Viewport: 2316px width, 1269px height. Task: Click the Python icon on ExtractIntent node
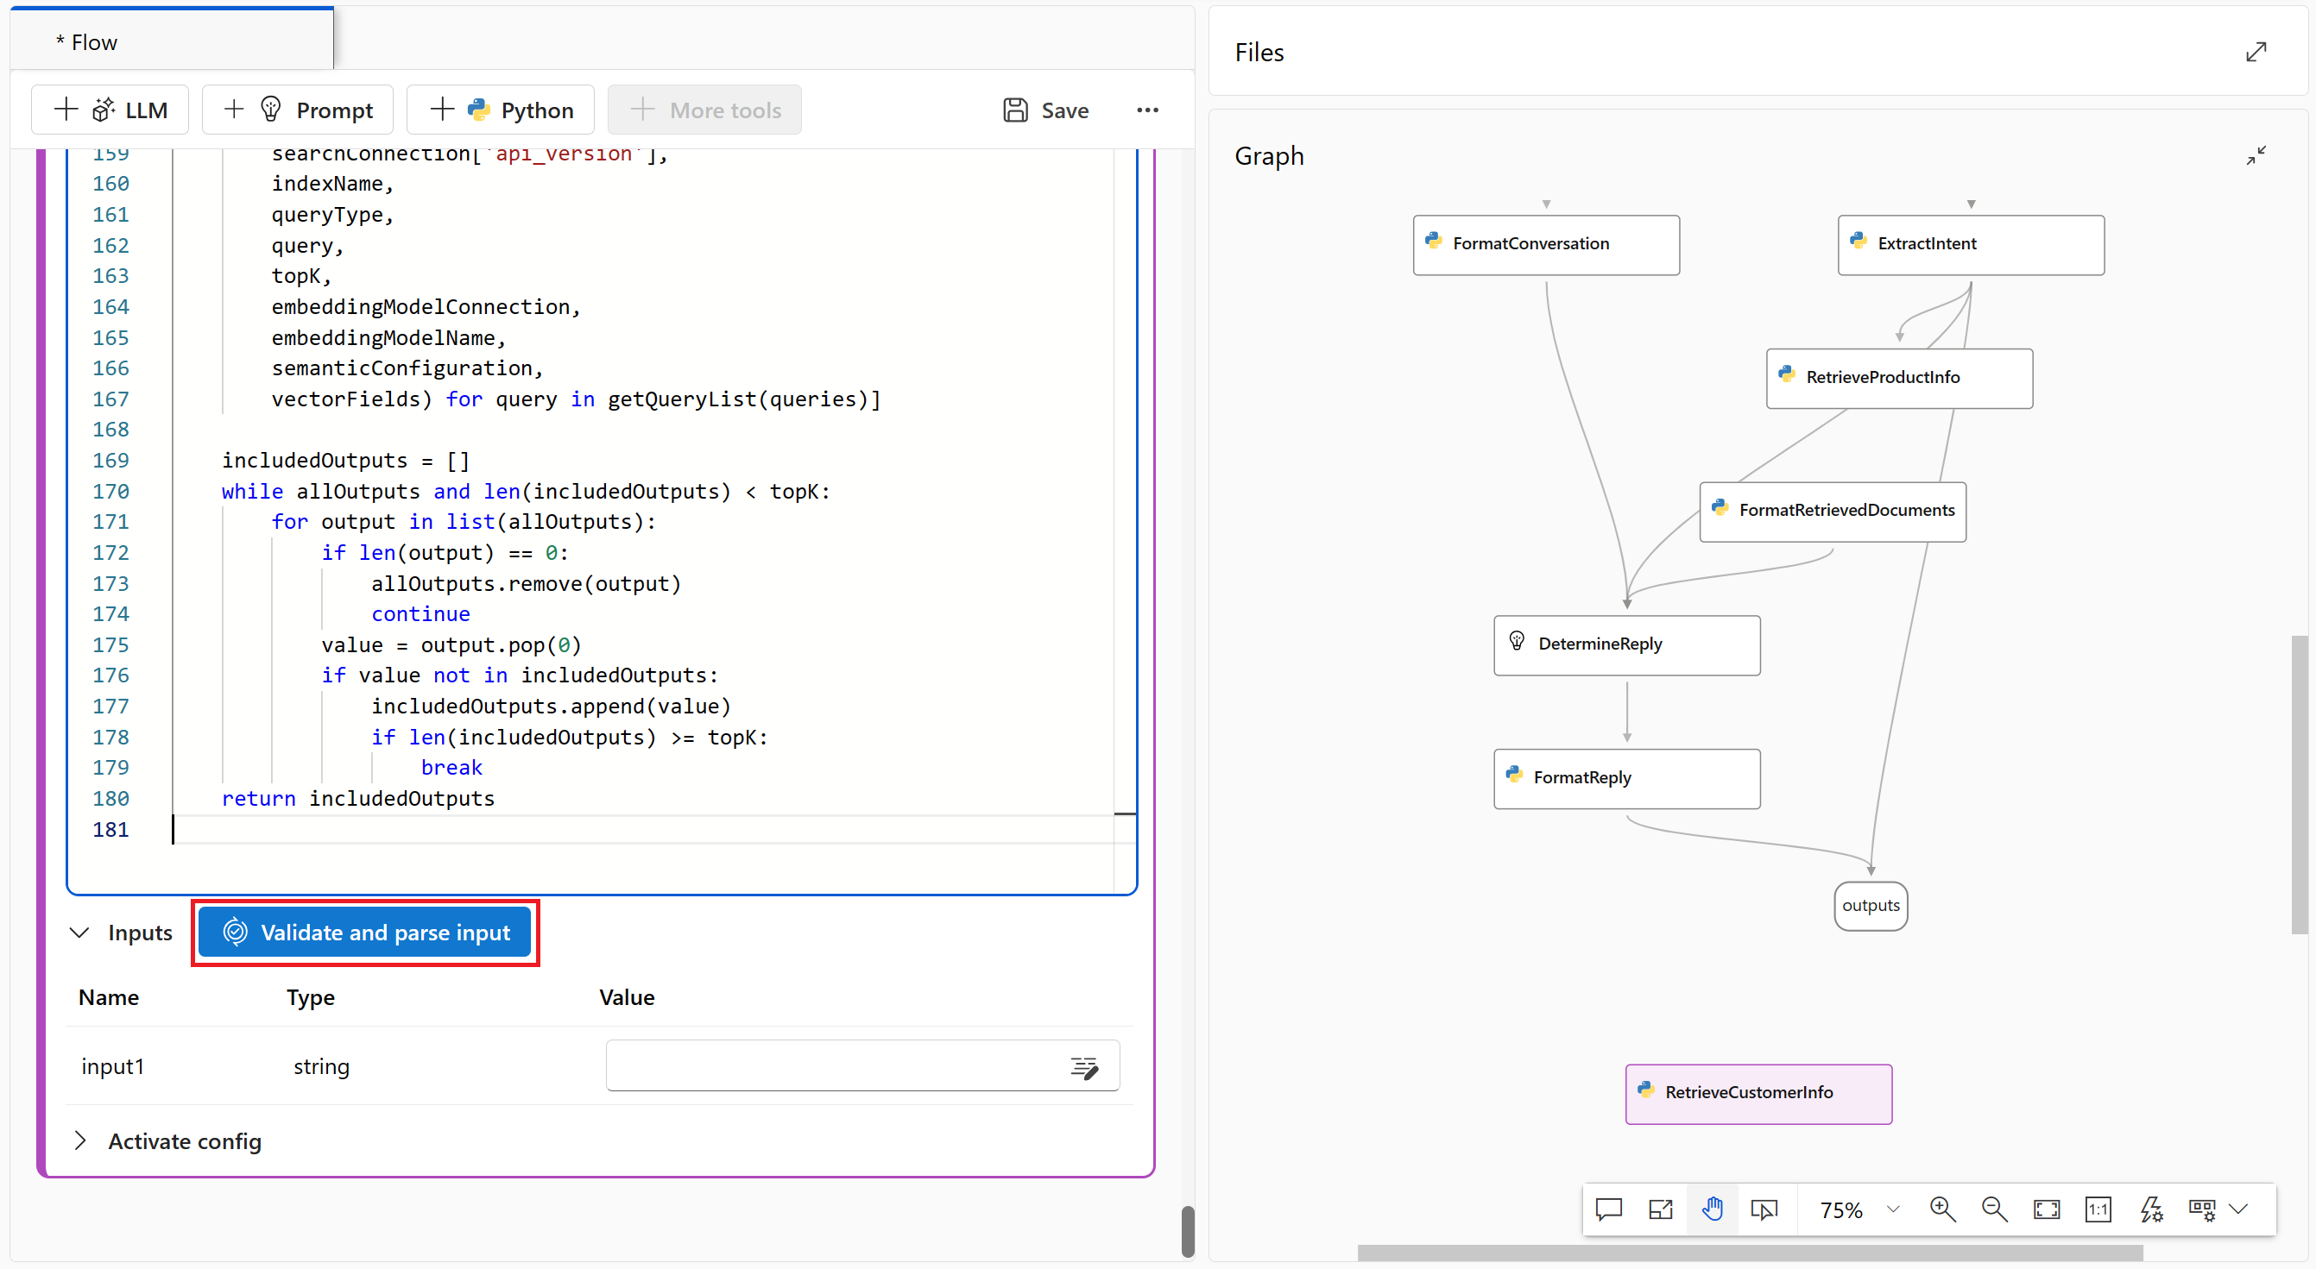click(1858, 241)
